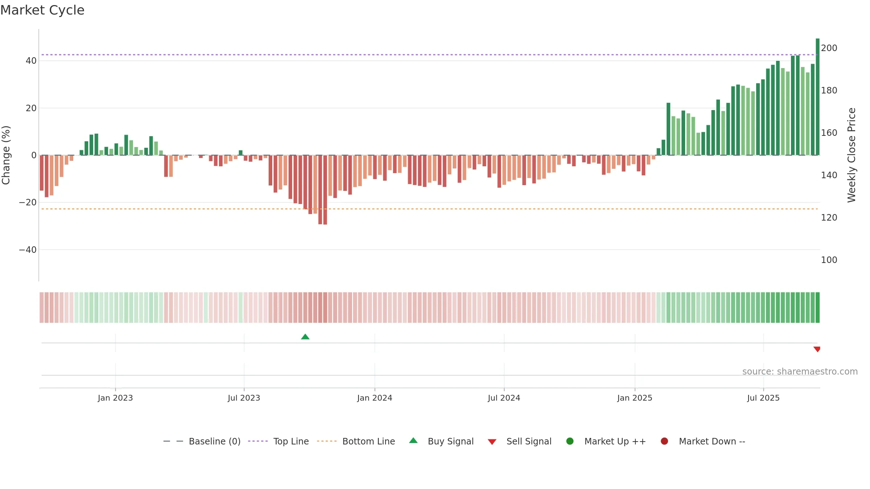870x489 pixels.
Task: Select the Jul 2025 axis label
Action: point(763,398)
